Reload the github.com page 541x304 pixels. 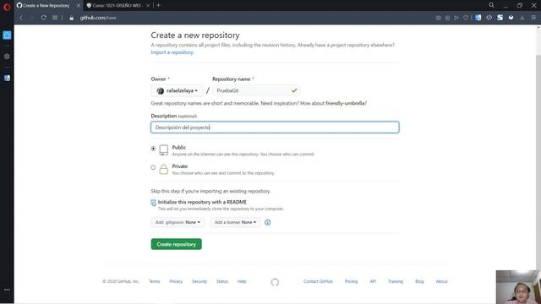(x=43, y=18)
